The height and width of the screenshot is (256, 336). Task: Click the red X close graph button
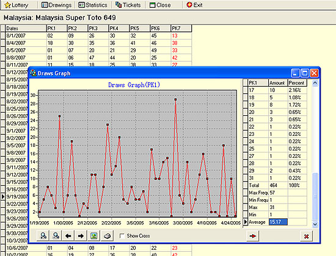point(307,236)
